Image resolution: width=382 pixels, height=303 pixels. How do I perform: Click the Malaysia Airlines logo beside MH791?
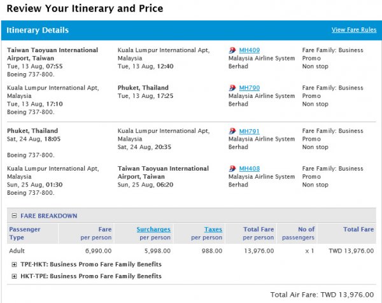pos(232,131)
